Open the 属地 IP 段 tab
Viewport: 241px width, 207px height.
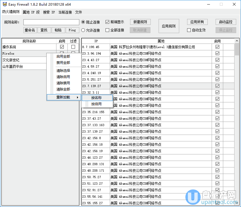[x=31, y=12]
